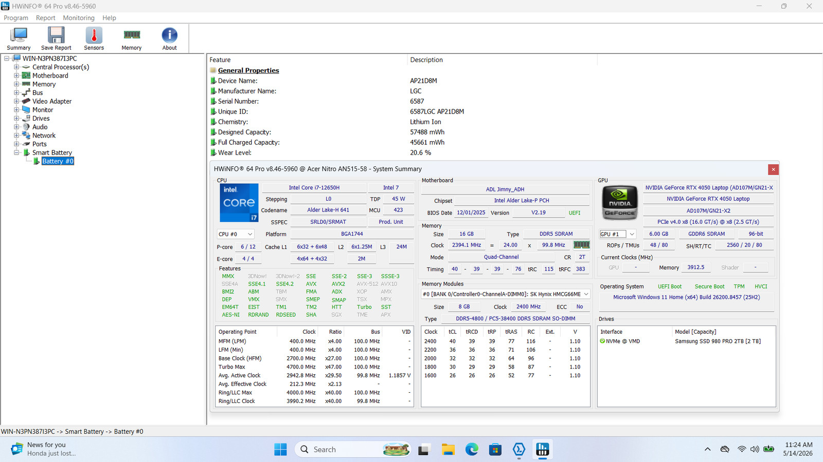Click the Save Report toolbar icon
Screen dimensions: 823x462
tap(56, 38)
